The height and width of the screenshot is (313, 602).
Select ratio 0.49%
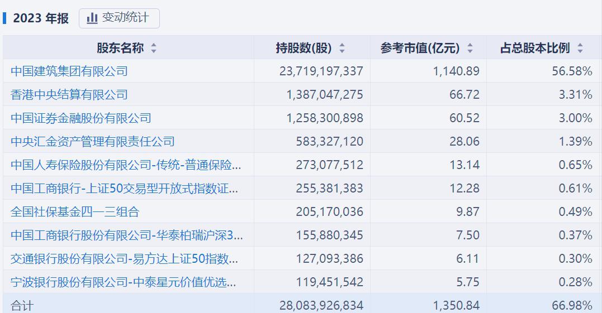[576, 211]
